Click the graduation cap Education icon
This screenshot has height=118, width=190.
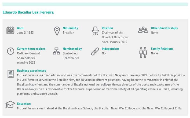point(10,105)
